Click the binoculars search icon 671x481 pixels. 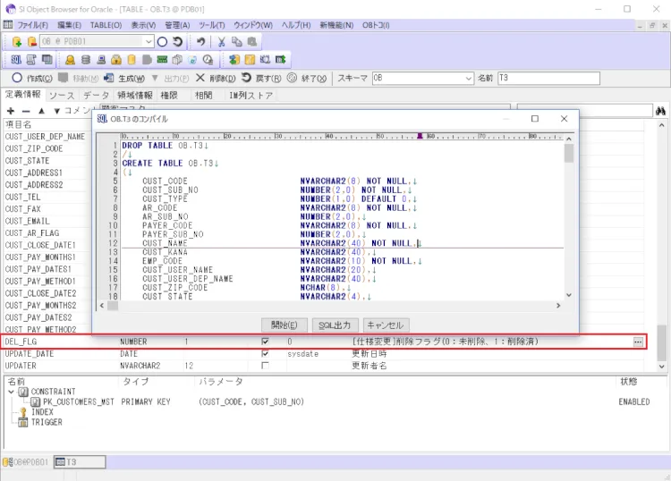(660, 111)
